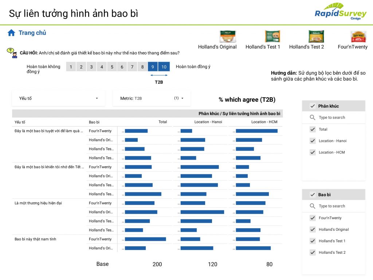373x280 pixels.
Task: Click the Yếu tố column header
Action: point(20,122)
